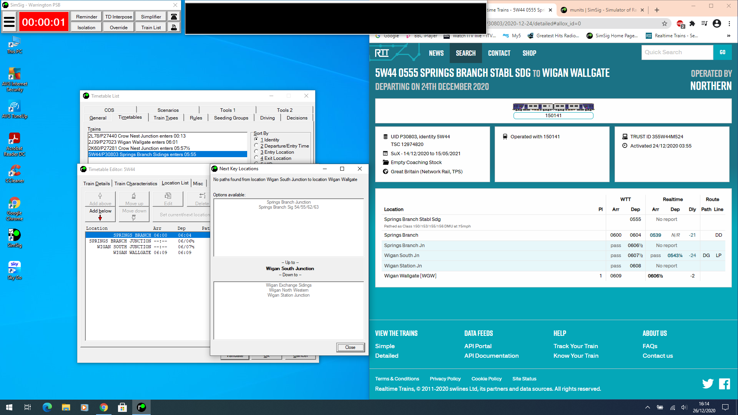The height and width of the screenshot is (415, 738).
Task: Click the Edit location button
Action: [x=168, y=199]
